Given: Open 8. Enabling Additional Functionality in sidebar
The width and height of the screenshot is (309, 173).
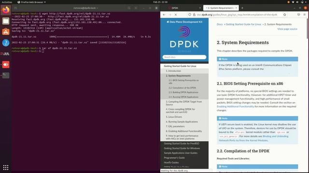Looking at the screenshot, I should tap(184, 131).
